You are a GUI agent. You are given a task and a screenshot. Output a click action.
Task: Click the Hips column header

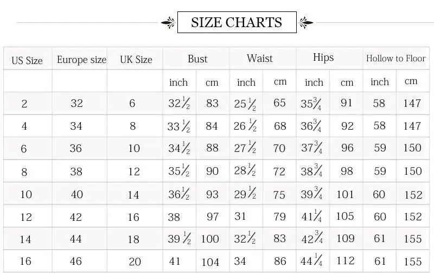click(323, 58)
